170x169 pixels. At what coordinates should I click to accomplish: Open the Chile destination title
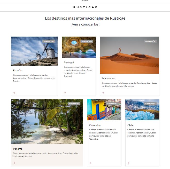pos(130,125)
